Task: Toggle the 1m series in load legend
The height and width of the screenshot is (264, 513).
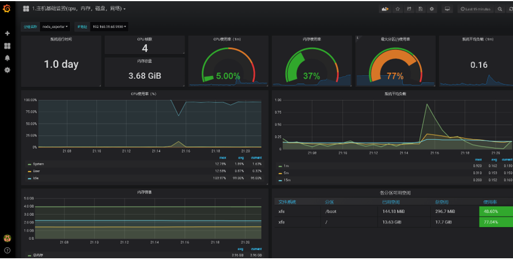Action: [286, 166]
